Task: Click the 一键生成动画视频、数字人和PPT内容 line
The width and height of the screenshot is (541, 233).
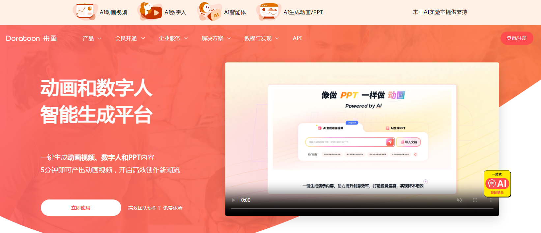Action: (98, 157)
